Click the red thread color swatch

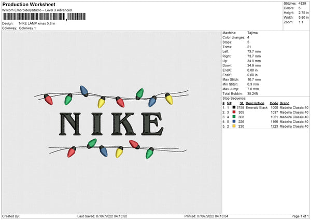pos(234,112)
